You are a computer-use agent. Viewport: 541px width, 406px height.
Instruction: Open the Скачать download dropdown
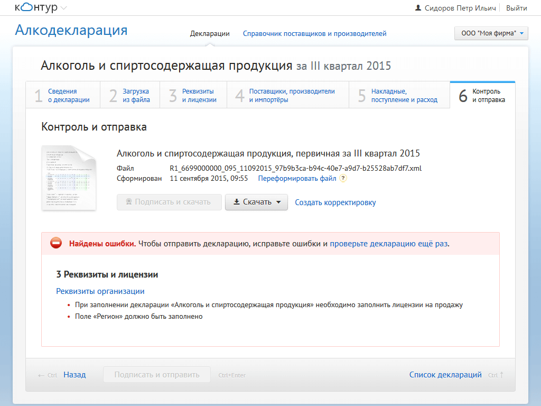point(256,202)
